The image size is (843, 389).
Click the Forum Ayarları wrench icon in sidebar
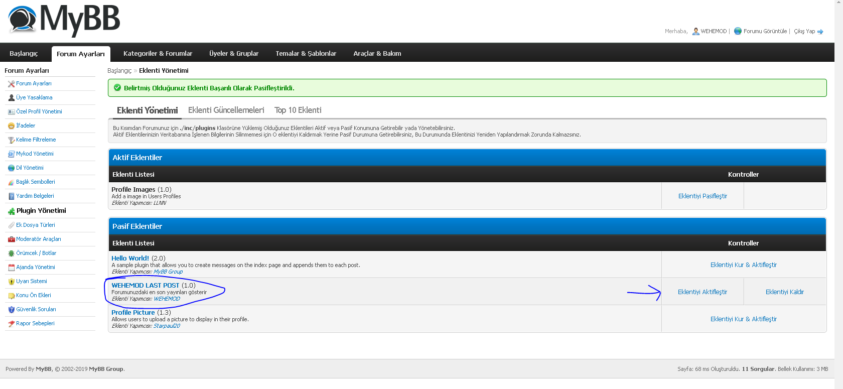click(x=12, y=84)
